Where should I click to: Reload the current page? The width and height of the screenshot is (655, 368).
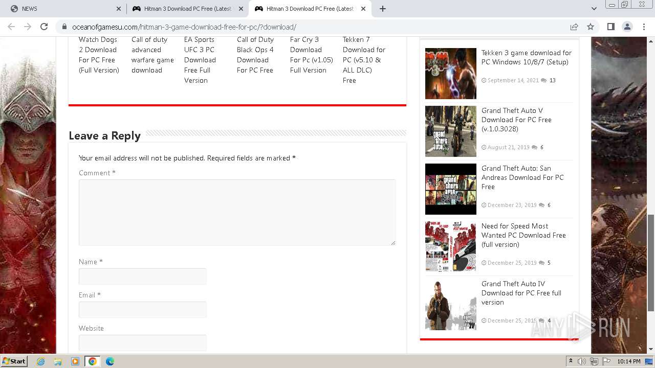click(44, 27)
